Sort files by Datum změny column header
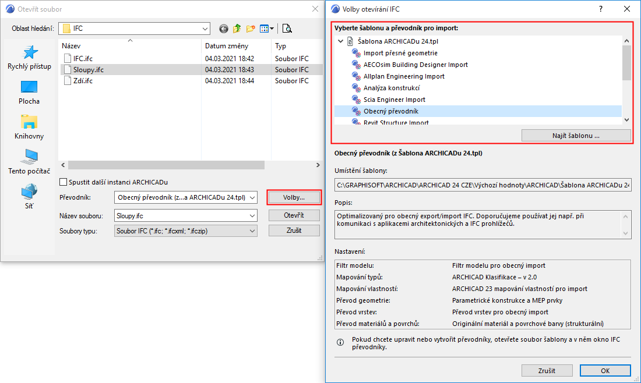Screen dimensions: 641x383 coord(236,46)
